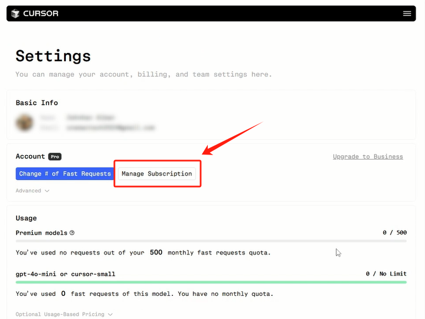Click the 0 / 500 premium usage counter
The image size is (425, 319).
coord(395,233)
